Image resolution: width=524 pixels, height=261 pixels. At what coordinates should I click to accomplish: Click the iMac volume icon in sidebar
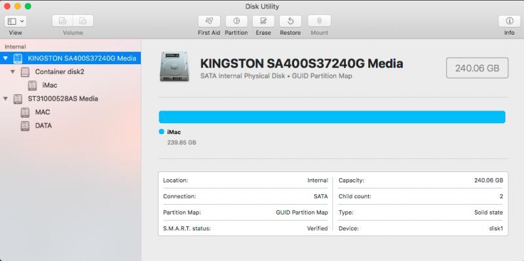tap(32, 86)
